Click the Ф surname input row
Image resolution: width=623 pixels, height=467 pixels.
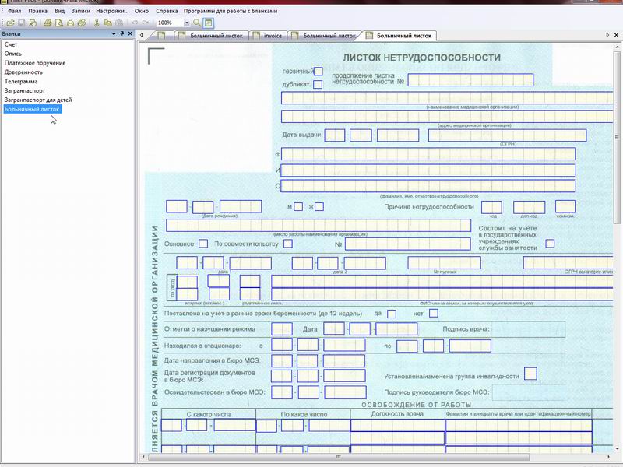click(x=428, y=153)
